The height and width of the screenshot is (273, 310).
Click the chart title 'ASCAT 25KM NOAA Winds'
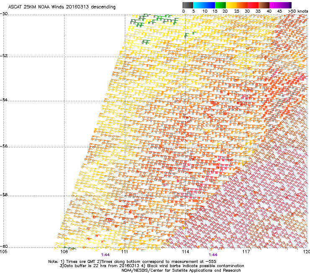coord(36,7)
